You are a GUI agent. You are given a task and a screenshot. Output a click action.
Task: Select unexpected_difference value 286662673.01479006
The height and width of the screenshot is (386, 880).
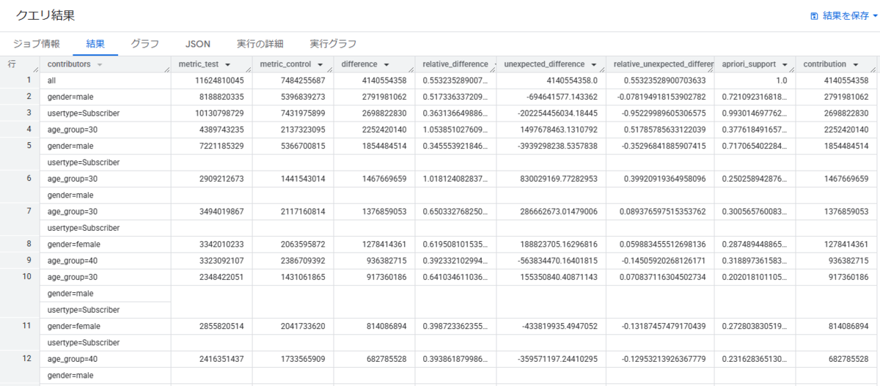tap(558, 211)
